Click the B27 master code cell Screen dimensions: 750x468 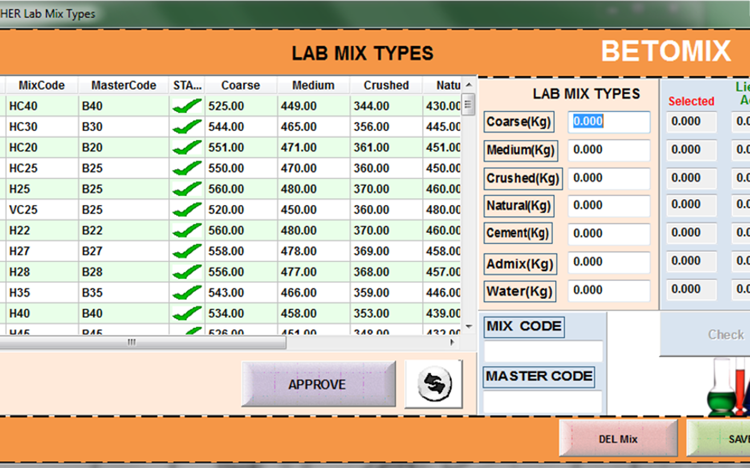(123, 251)
